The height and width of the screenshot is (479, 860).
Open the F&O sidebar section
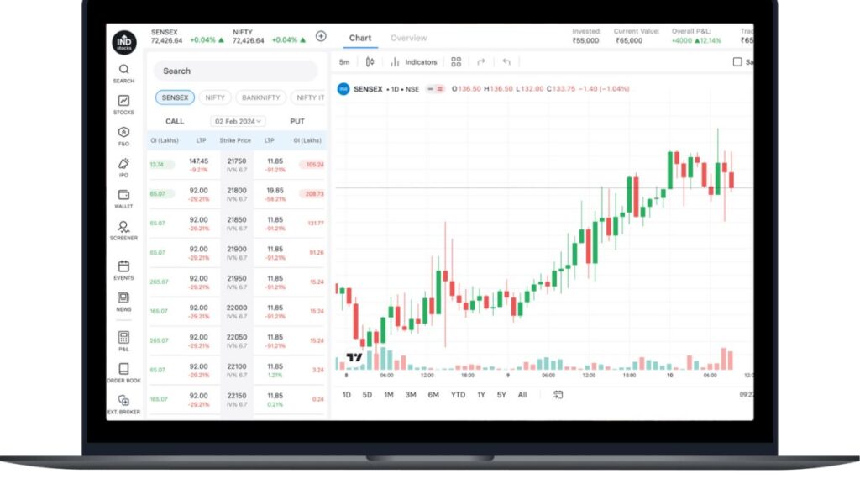pos(123,136)
